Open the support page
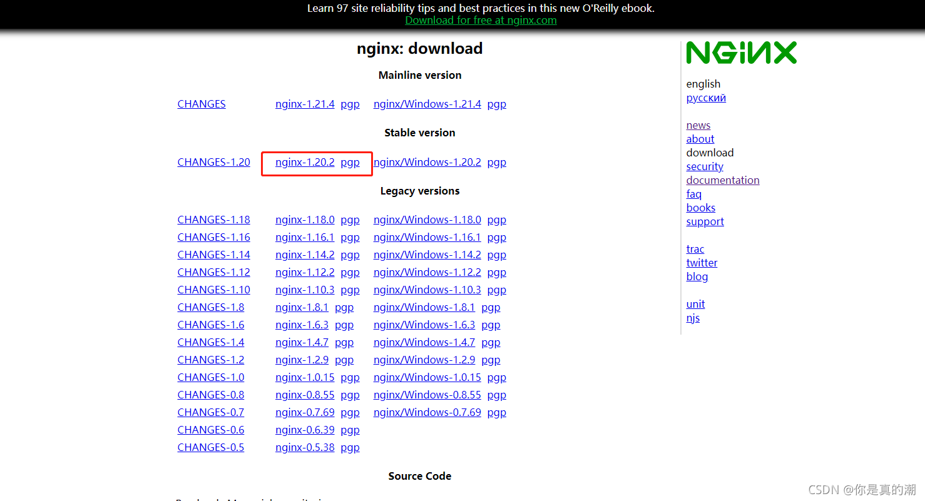 [x=705, y=221]
